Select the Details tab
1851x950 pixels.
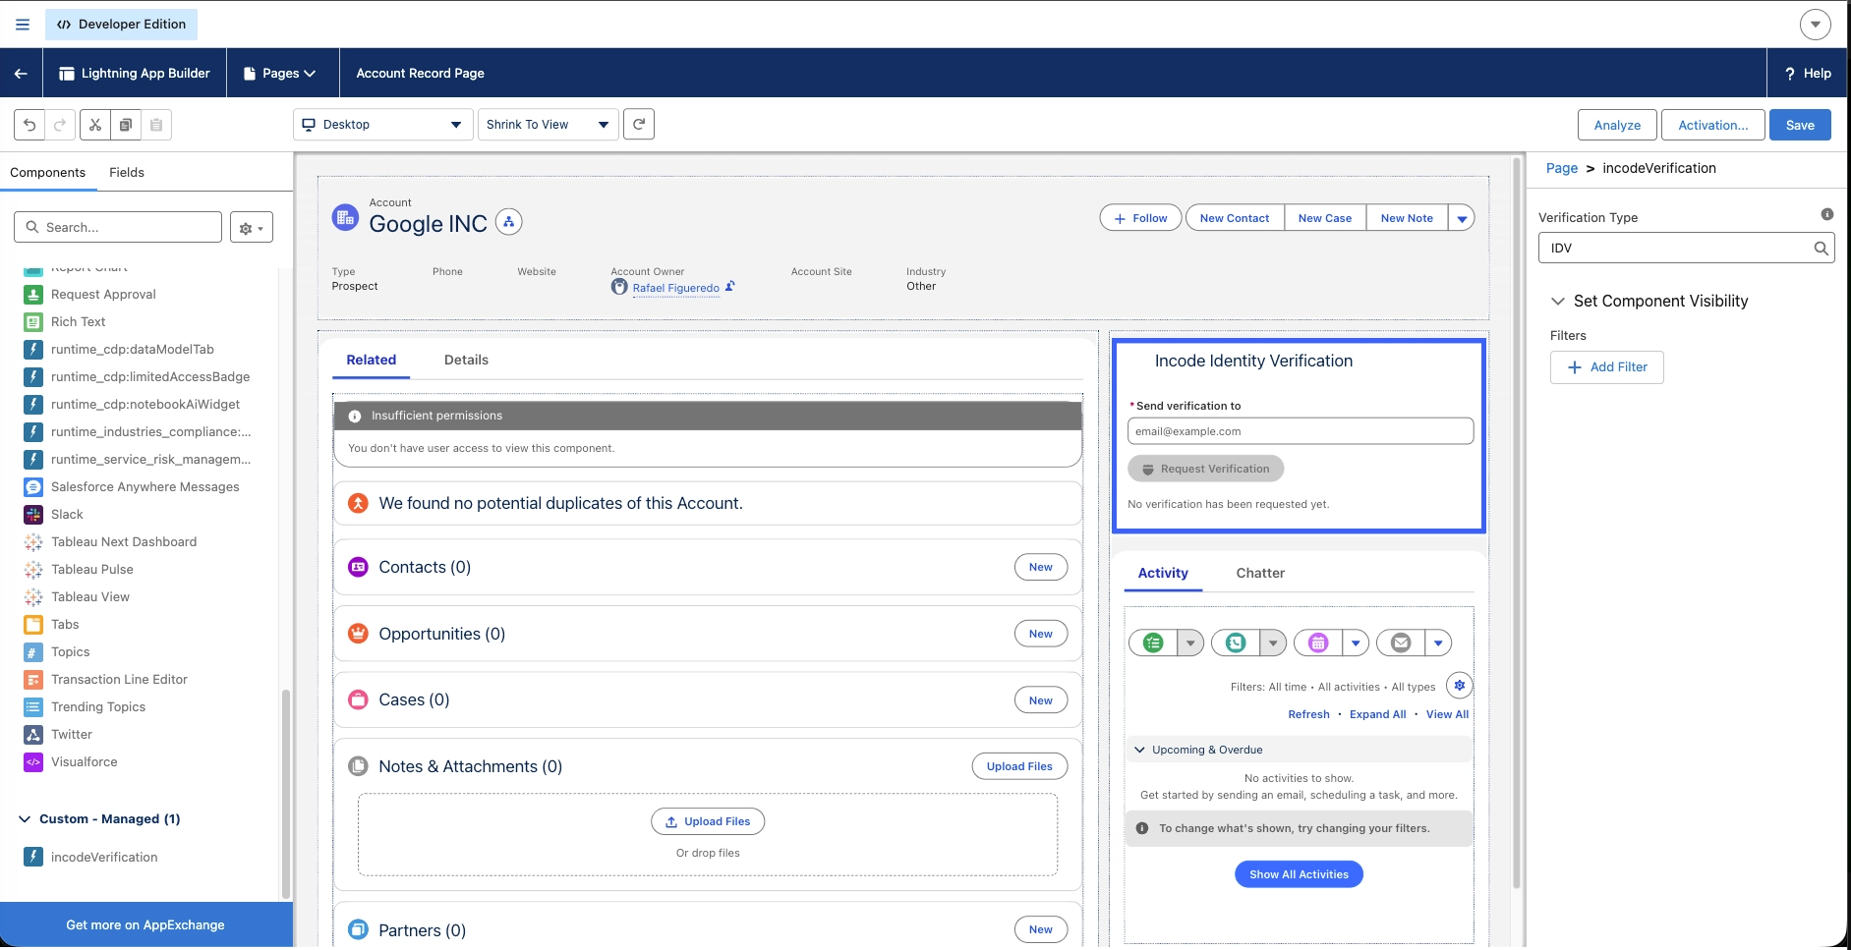[466, 360]
